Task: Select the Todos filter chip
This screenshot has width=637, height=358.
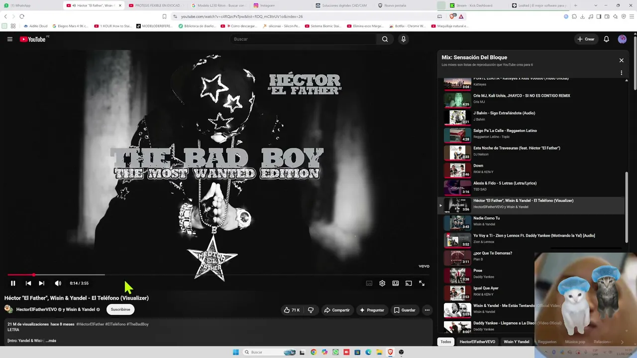Action: [x=446, y=342]
